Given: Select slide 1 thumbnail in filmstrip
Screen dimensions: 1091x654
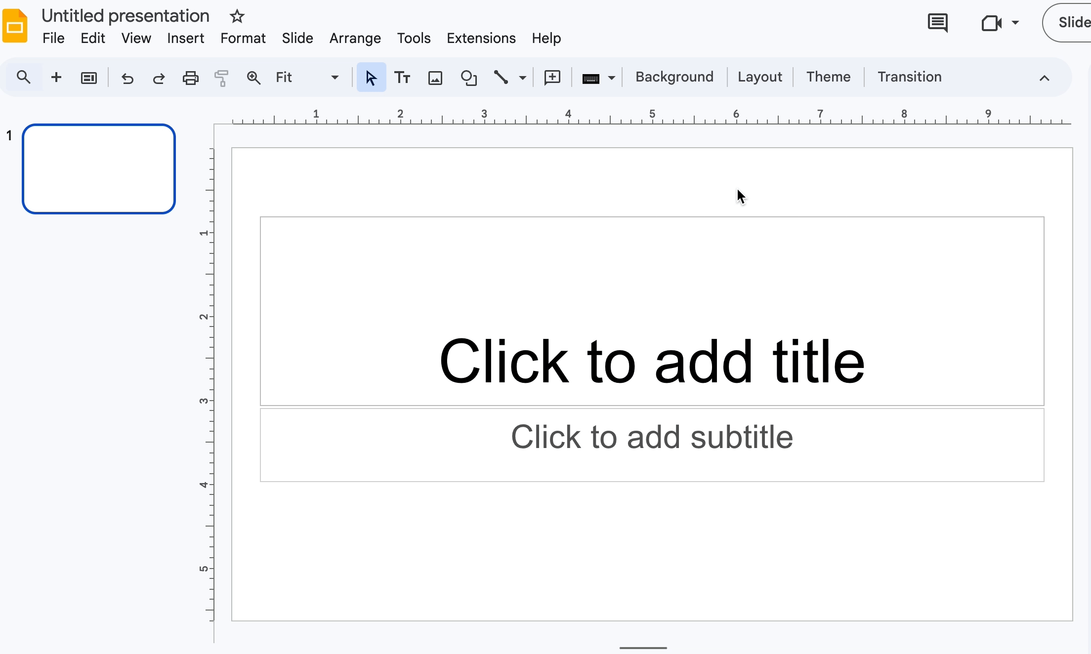Looking at the screenshot, I should click(x=99, y=169).
